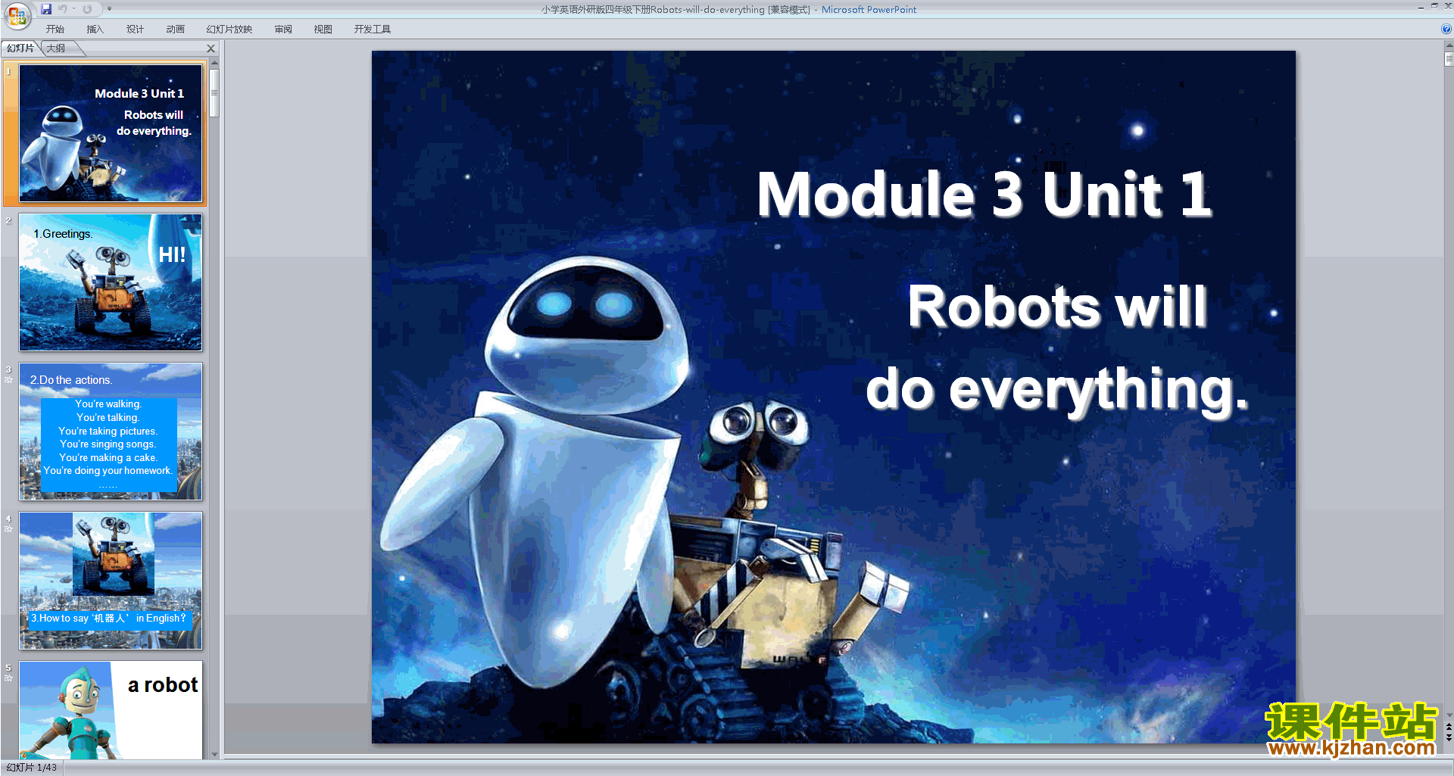Viewport: 1454px width, 776px height.
Task: Click the animation star icon beside slide 3
Action: (x=8, y=380)
